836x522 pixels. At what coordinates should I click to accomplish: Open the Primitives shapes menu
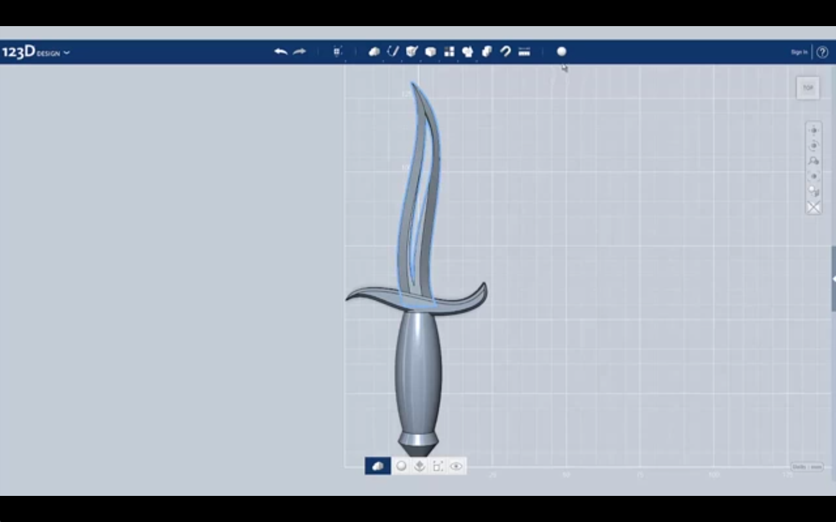point(374,52)
